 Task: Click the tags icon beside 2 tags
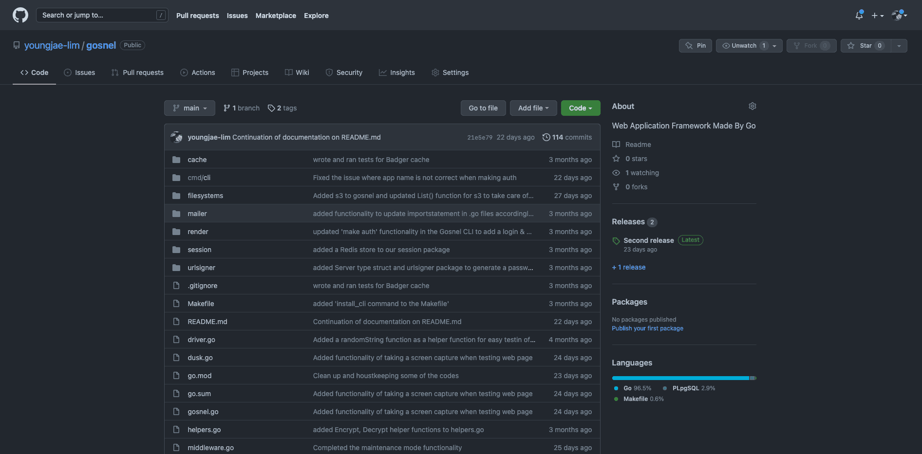[271, 108]
